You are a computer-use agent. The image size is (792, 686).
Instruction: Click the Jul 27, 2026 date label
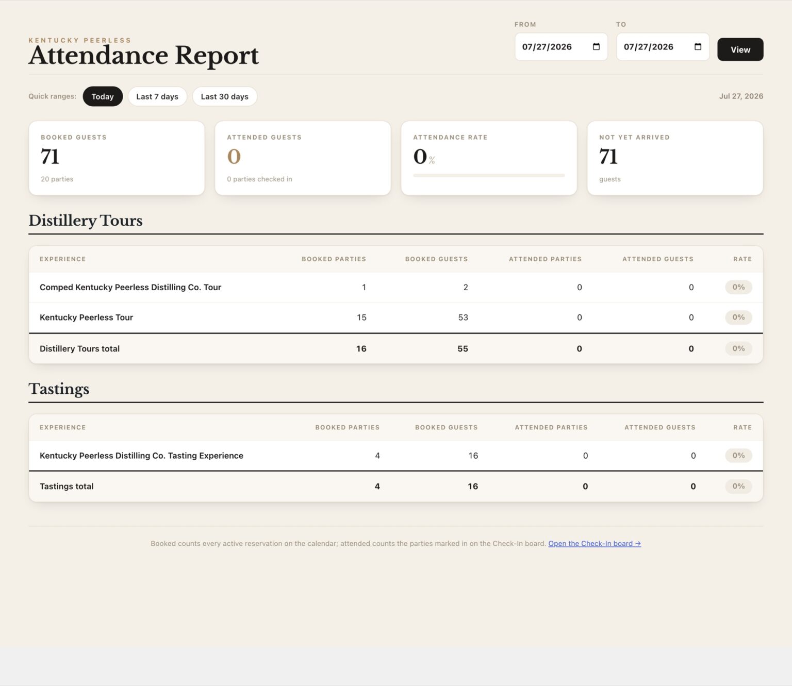coord(741,96)
